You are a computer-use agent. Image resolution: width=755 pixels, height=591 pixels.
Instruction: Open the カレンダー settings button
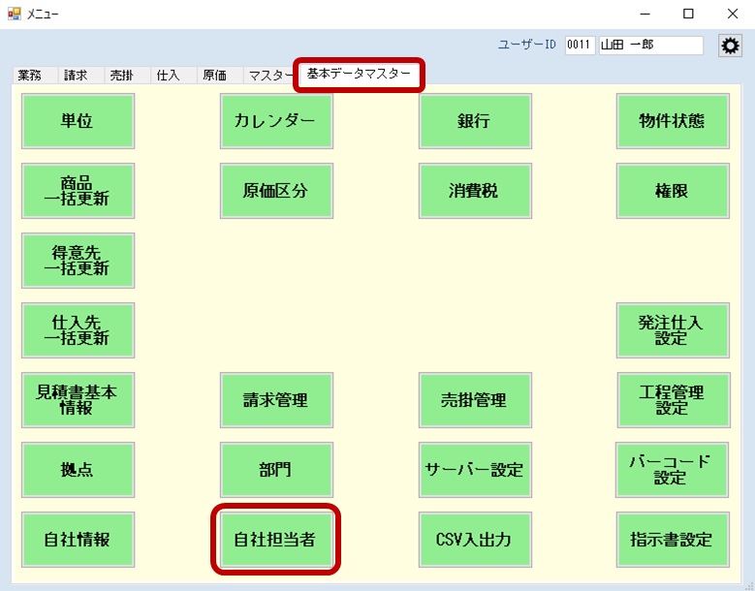click(x=275, y=121)
